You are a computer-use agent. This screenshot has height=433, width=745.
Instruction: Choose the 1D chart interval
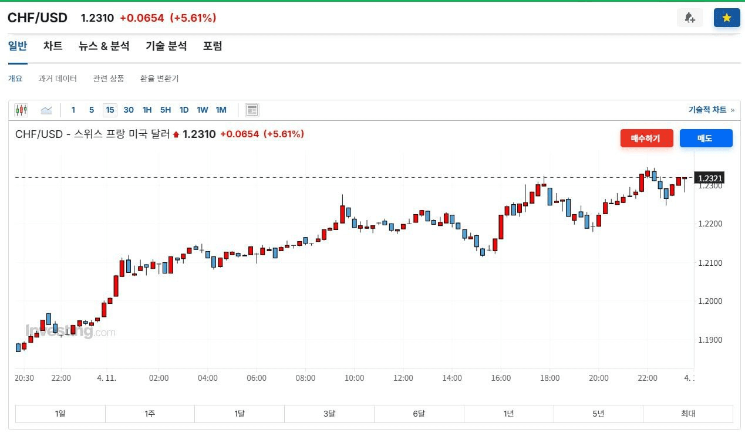pyautogui.click(x=184, y=110)
